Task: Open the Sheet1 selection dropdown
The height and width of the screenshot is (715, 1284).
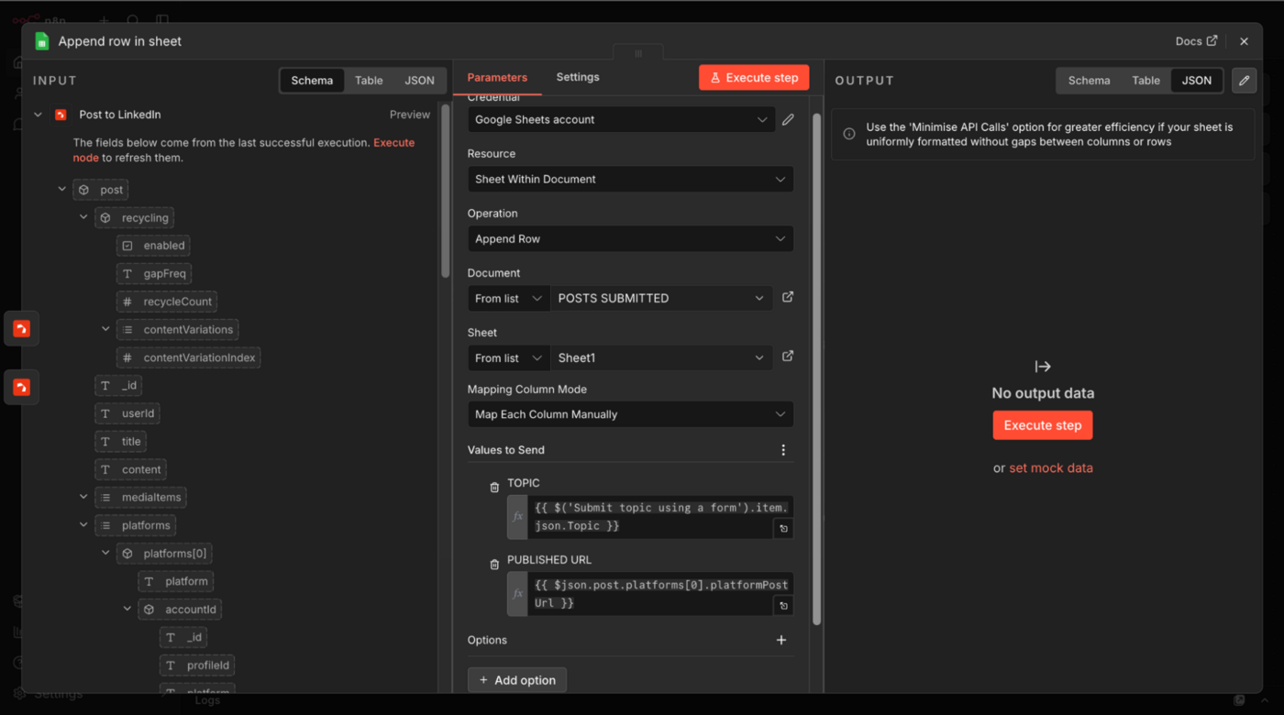Action: click(x=661, y=358)
